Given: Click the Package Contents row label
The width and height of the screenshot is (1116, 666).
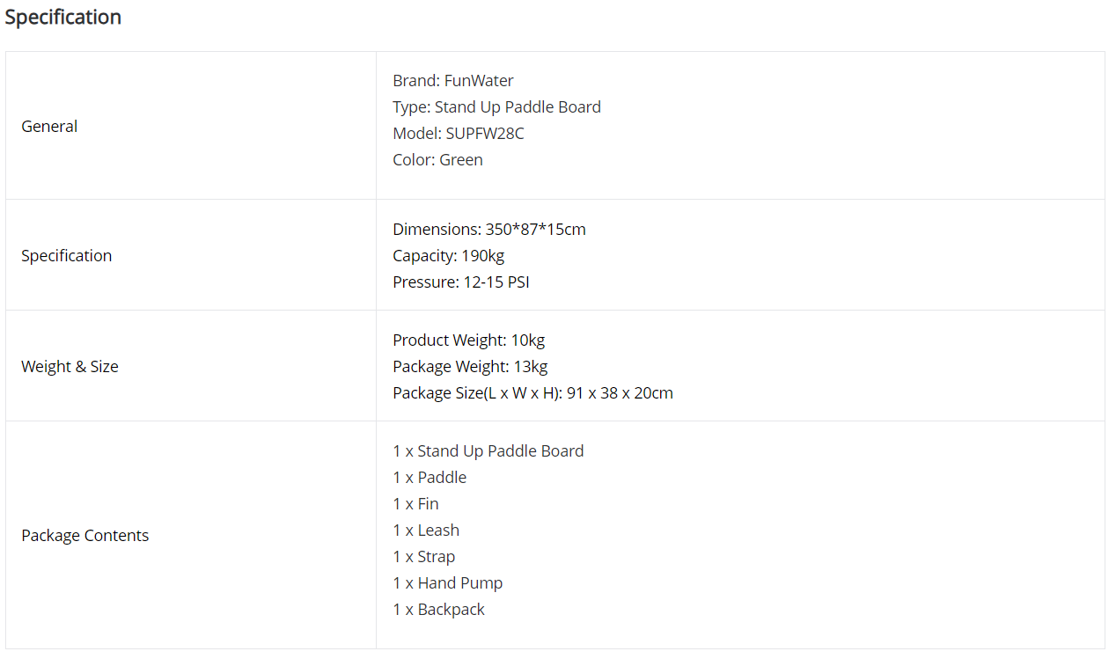Looking at the screenshot, I should (x=85, y=535).
